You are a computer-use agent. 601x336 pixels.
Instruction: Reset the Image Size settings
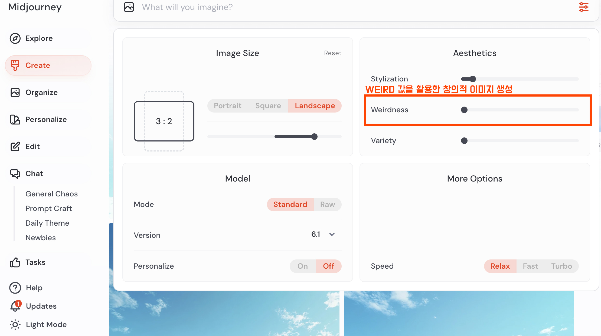(x=332, y=53)
